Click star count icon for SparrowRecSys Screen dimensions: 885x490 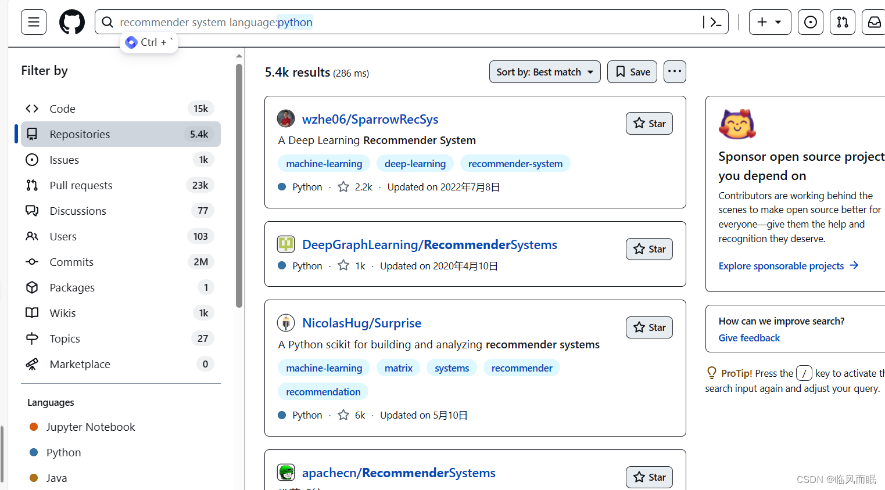coord(343,187)
